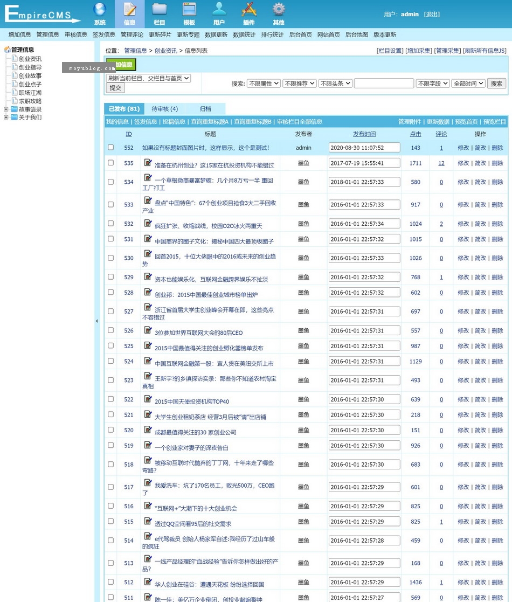This screenshot has width=512, height=602.
Task: Click the image-title icon on row 529
Action: 148,276
